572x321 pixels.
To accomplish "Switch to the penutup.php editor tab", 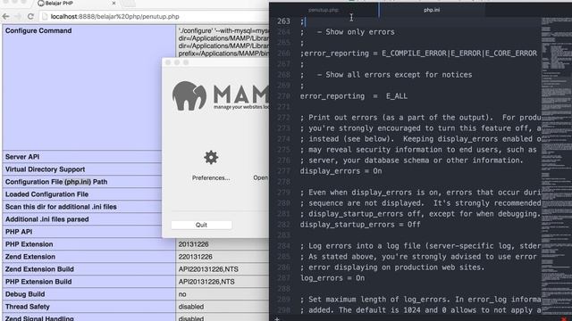I will click(324, 10).
